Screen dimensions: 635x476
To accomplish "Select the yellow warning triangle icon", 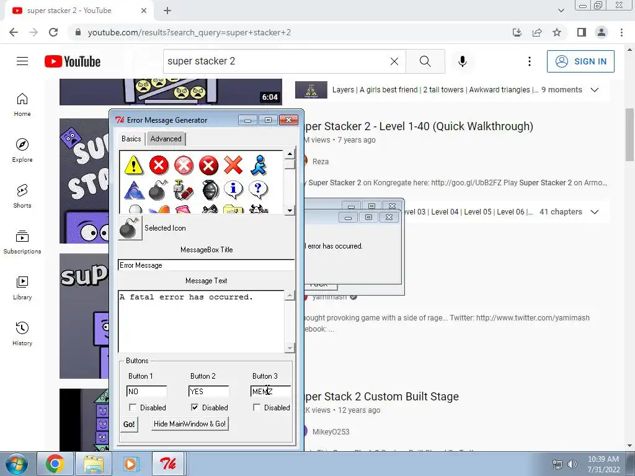I will click(134, 165).
